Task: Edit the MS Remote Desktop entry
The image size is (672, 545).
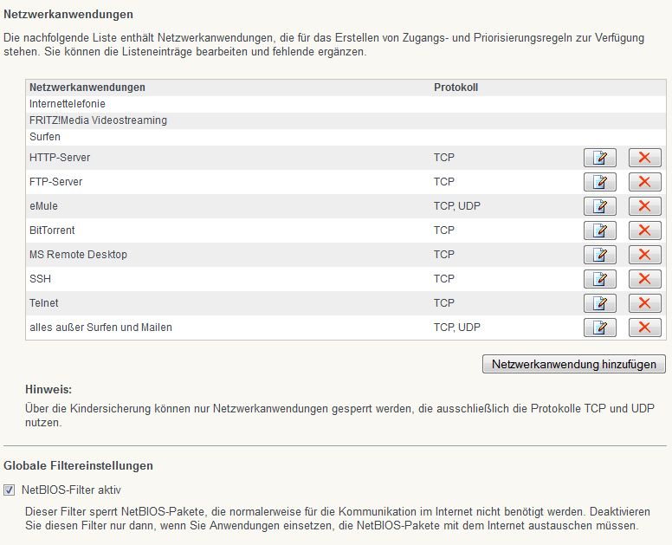Action: (600, 255)
